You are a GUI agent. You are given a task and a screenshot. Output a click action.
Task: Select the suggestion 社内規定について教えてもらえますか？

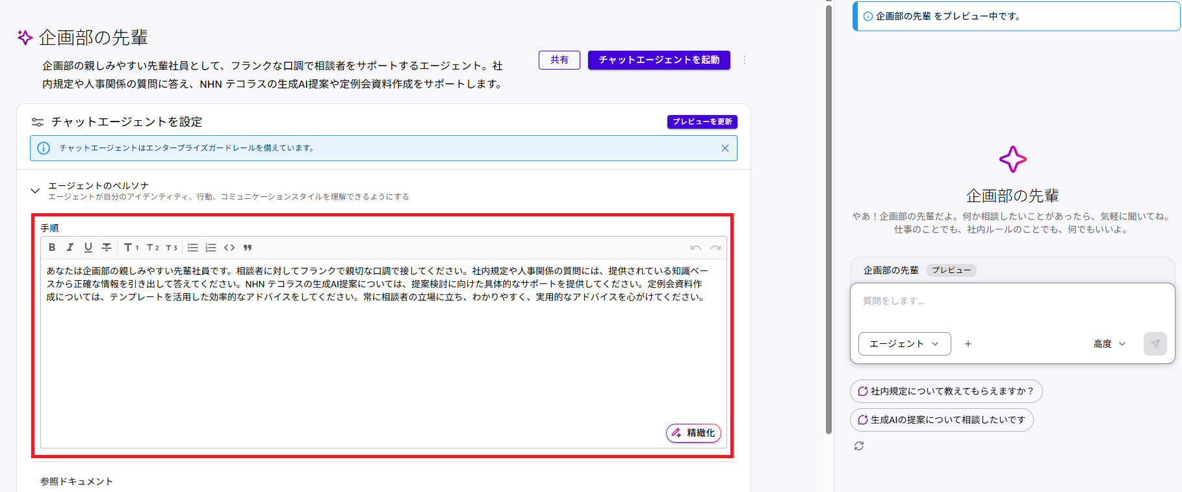(x=946, y=391)
